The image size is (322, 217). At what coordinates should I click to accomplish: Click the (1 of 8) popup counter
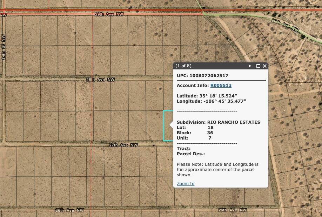tap(183, 66)
